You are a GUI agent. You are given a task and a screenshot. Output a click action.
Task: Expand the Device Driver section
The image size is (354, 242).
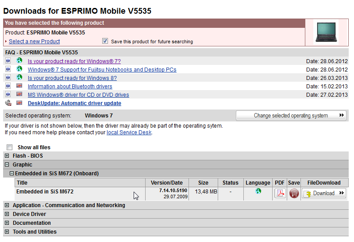(7, 214)
